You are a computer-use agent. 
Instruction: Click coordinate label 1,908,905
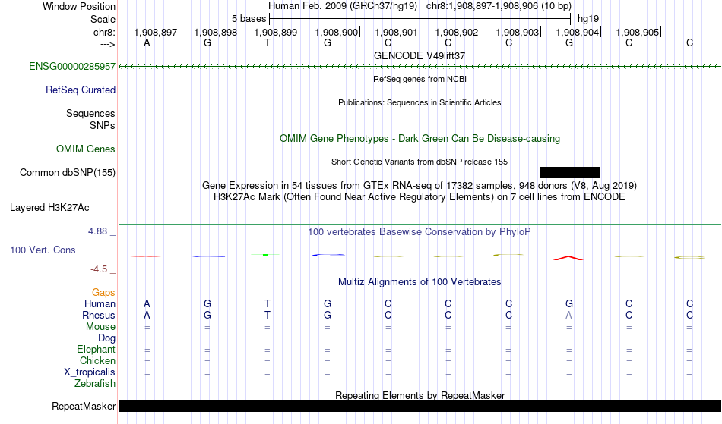point(638,32)
